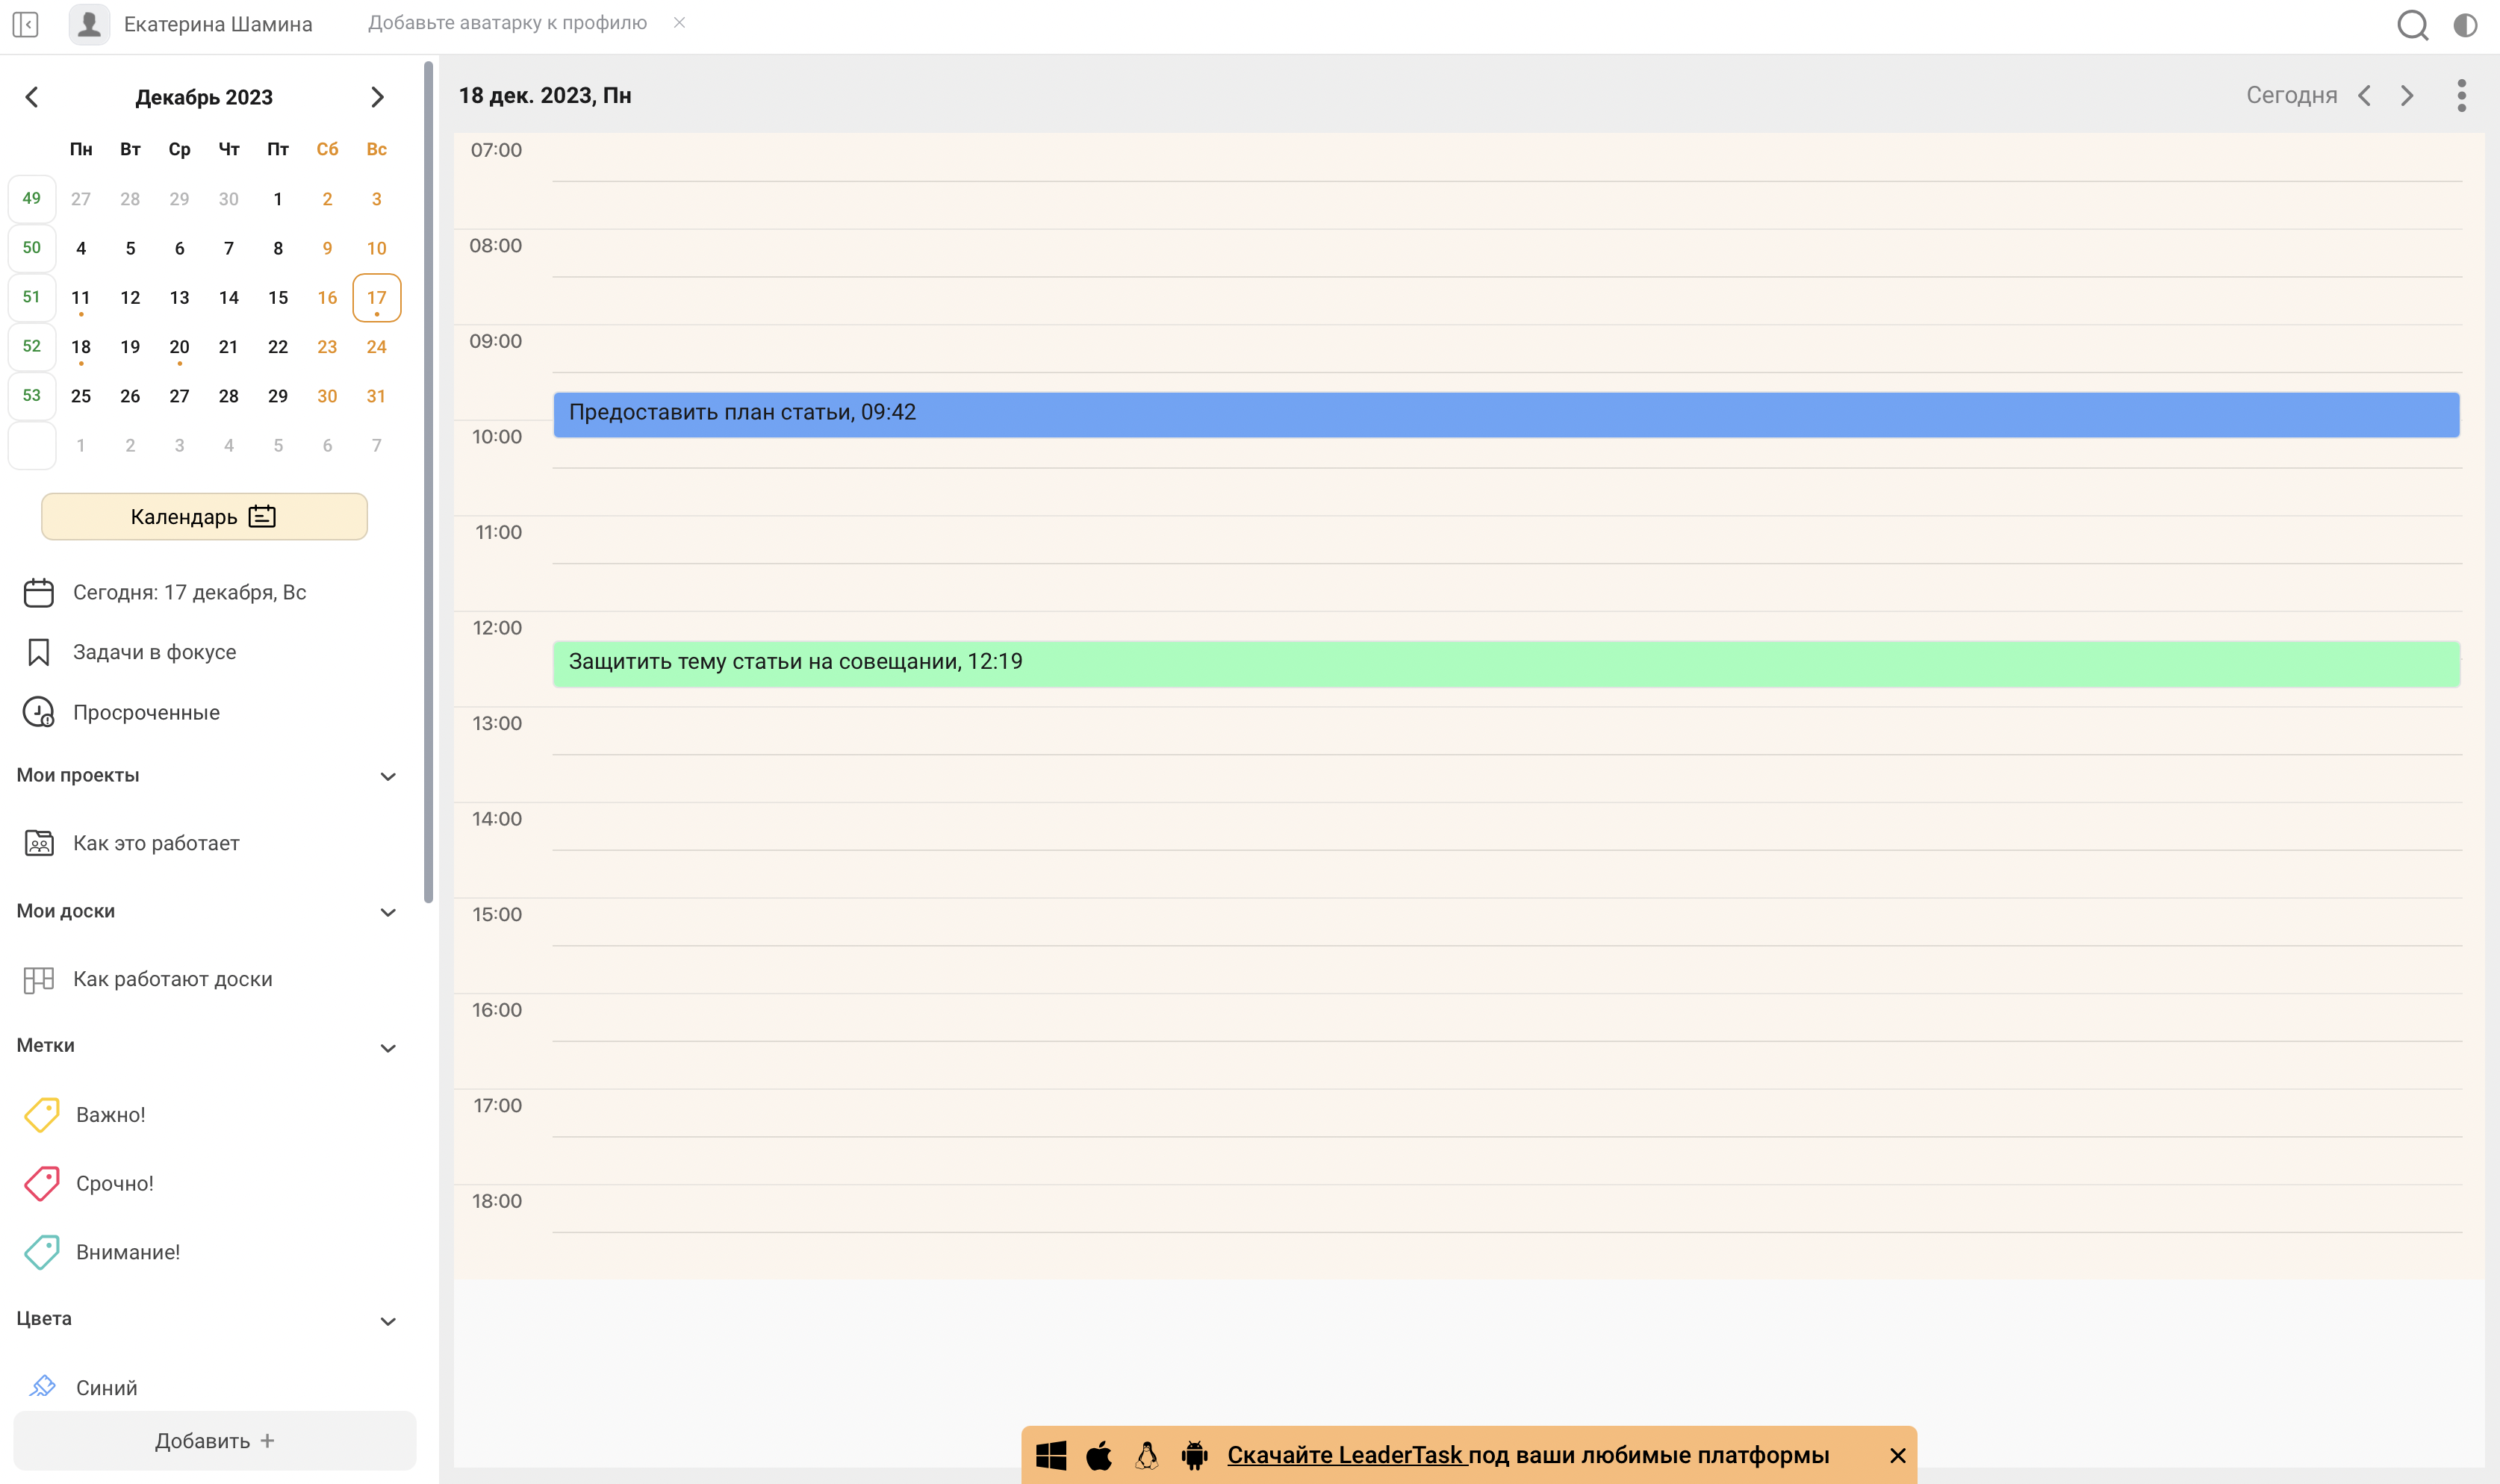The height and width of the screenshot is (1484, 2500).
Task: Select the Синий color filter
Action: pyautogui.click(x=106, y=1387)
